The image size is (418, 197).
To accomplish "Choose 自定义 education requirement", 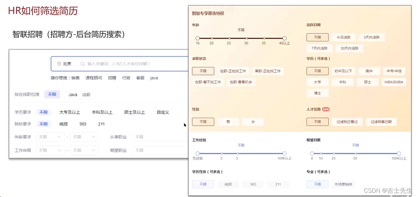I will point(163,112).
